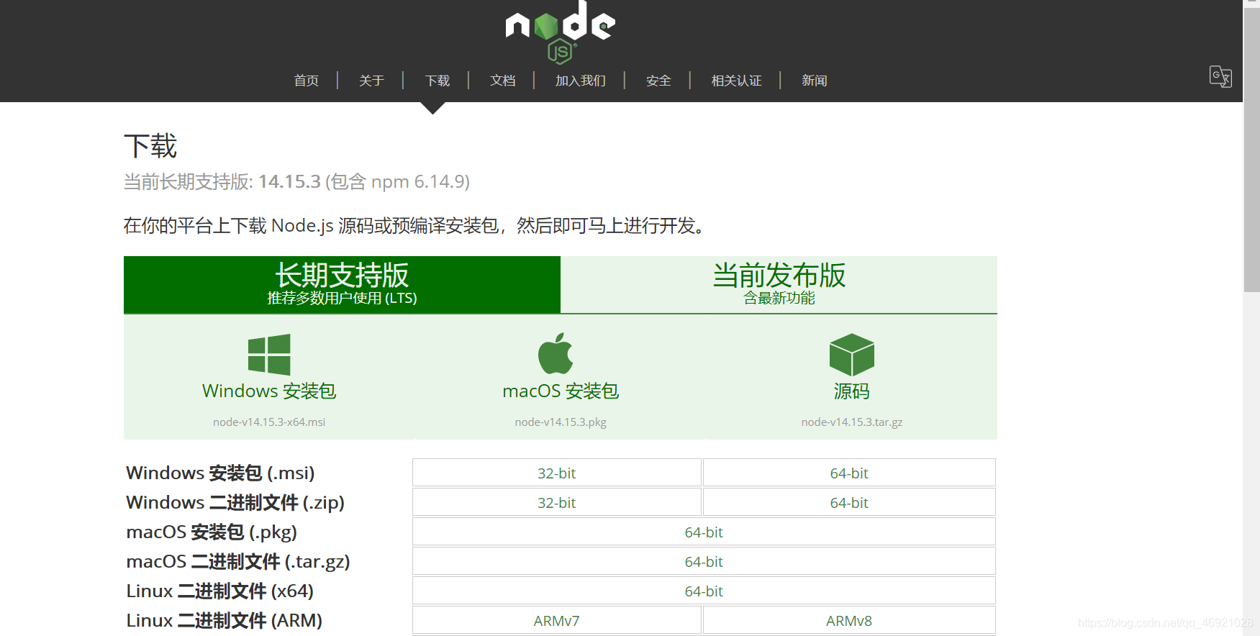Image resolution: width=1260 pixels, height=636 pixels.
Task: Click the 当前长期支持版 14.15.3 version text
Action: [296, 181]
